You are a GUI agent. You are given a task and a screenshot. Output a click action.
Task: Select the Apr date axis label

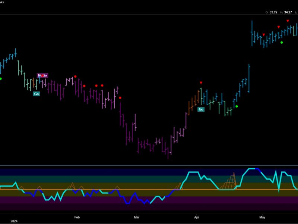click(x=197, y=217)
